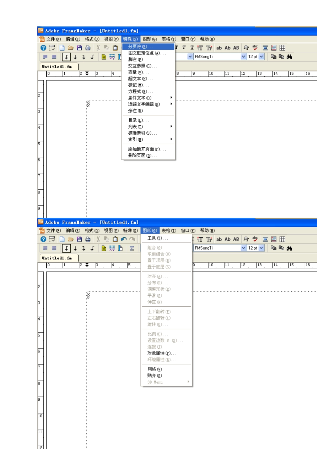Open 3D Menu submenu in the 图形 menu

tap(167, 382)
